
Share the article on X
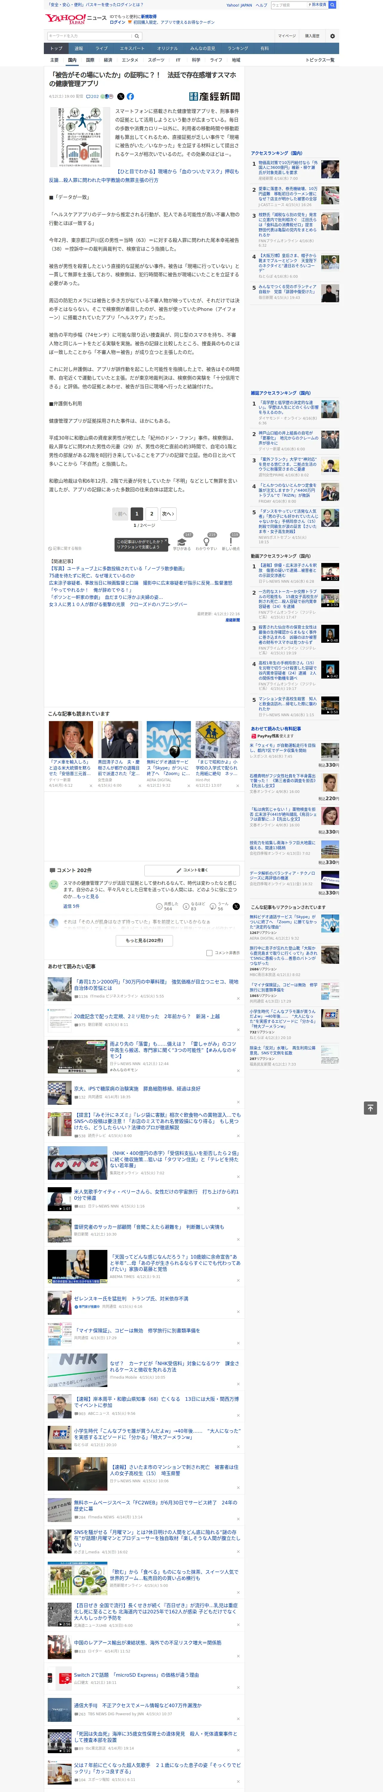pos(121,97)
